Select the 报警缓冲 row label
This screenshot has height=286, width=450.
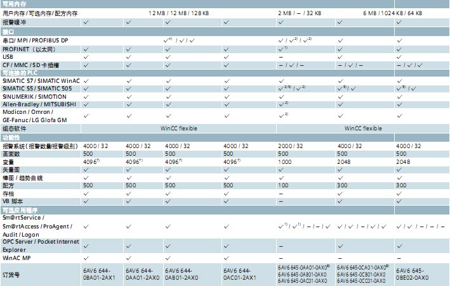pyautogui.click(x=14, y=22)
